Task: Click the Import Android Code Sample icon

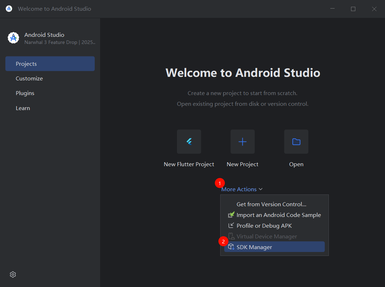Action: point(231,214)
